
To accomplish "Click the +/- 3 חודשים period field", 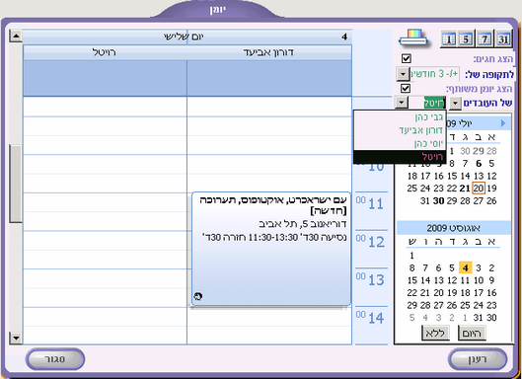I will [434, 74].
